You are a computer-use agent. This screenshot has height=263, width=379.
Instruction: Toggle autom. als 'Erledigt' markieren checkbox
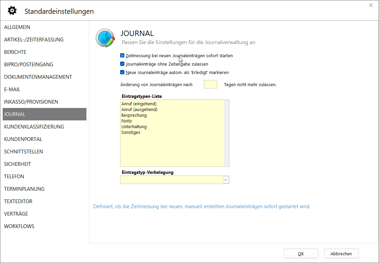(122, 72)
